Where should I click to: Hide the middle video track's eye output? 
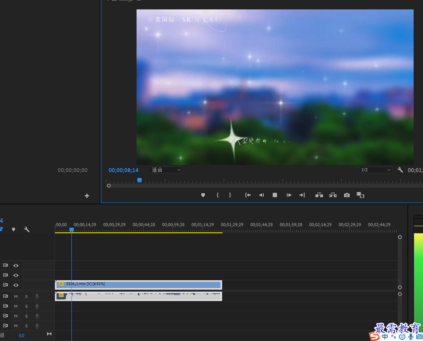click(16, 275)
